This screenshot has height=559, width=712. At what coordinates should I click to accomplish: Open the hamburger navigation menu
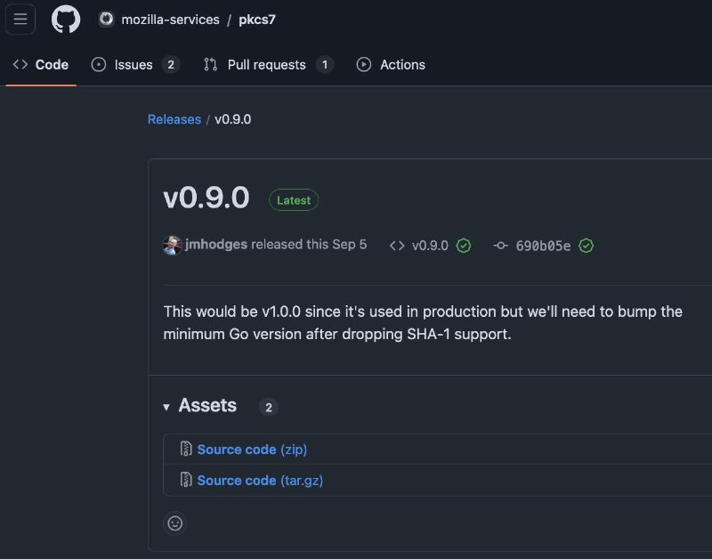(x=20, y=20)
